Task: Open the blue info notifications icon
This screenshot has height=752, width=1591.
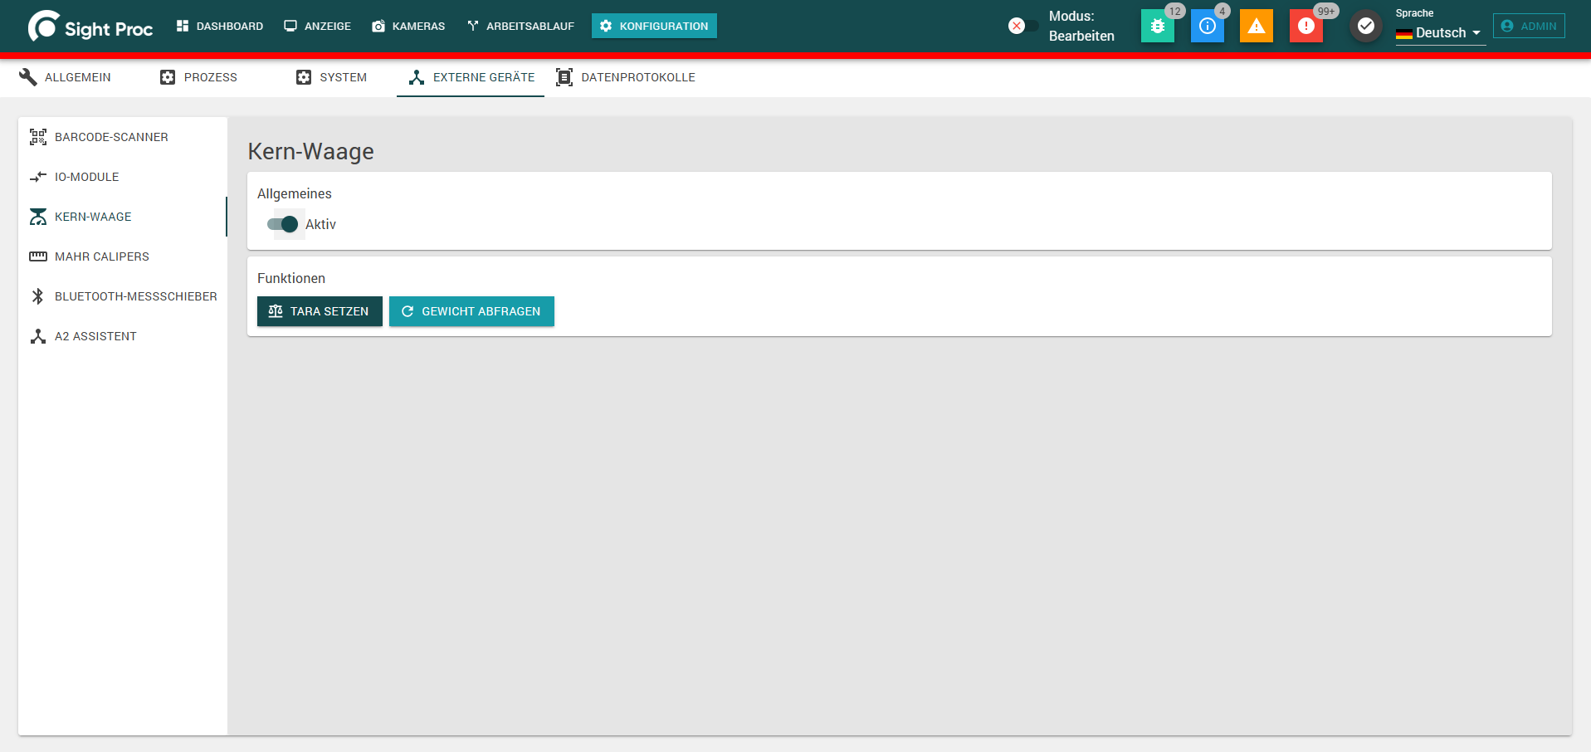Action: pyautogui.click(x=1208, y=26)
